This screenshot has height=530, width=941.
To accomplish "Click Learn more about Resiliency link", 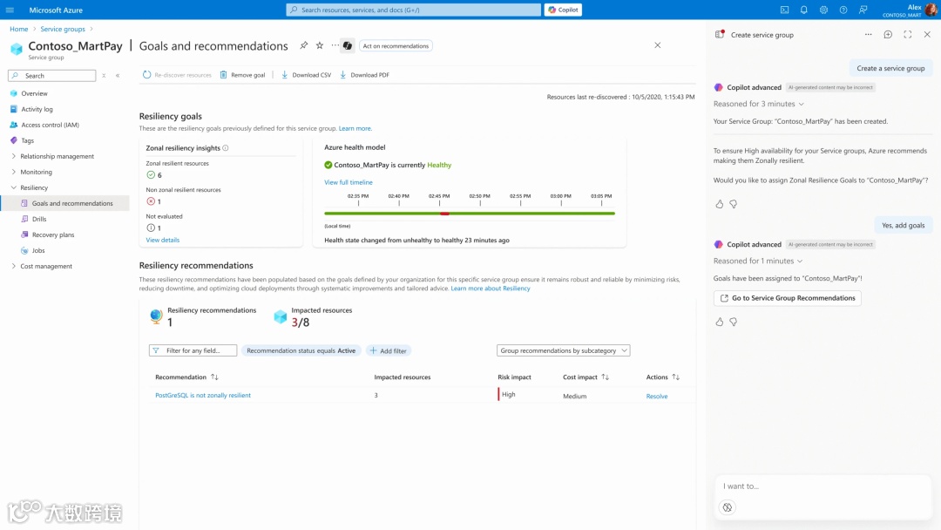I will point(491,289).
